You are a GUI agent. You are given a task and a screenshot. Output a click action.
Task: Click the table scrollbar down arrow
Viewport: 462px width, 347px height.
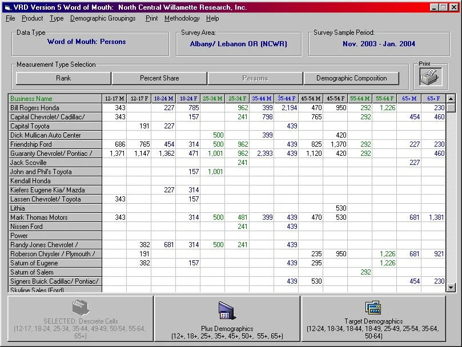point(451,287)
